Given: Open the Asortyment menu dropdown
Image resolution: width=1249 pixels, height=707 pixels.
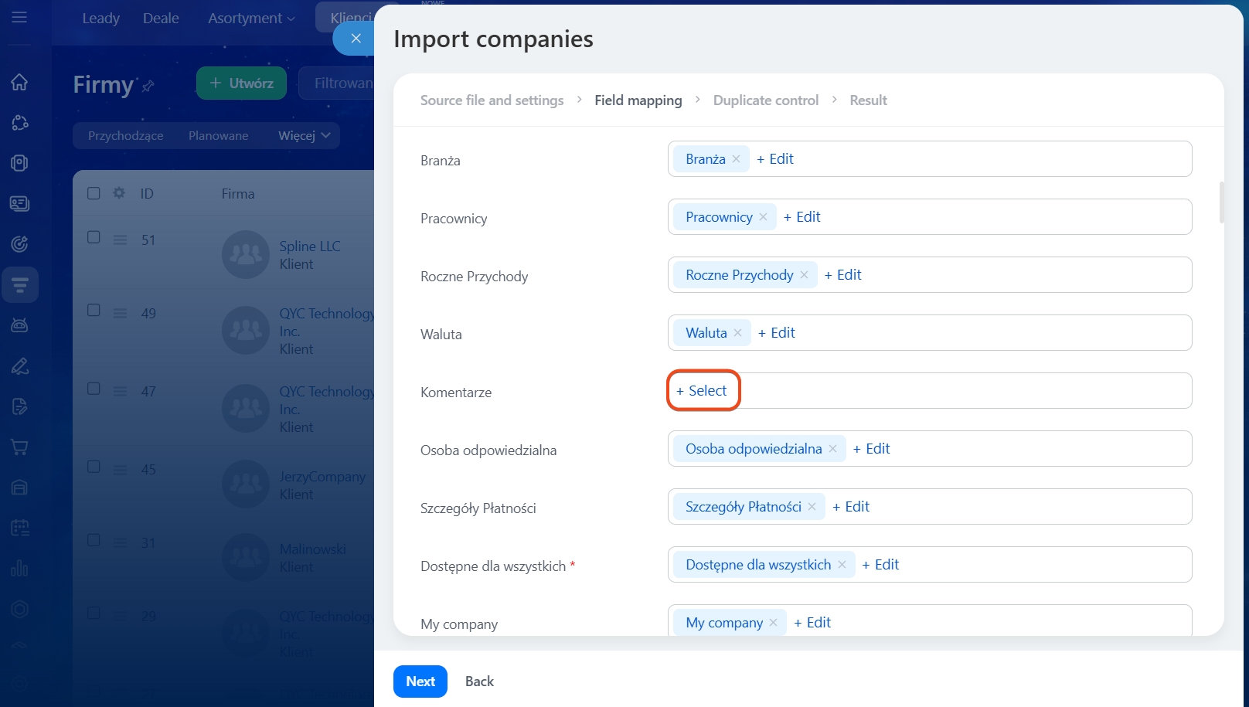Looking at the screenshot, I should coord(250,18).
